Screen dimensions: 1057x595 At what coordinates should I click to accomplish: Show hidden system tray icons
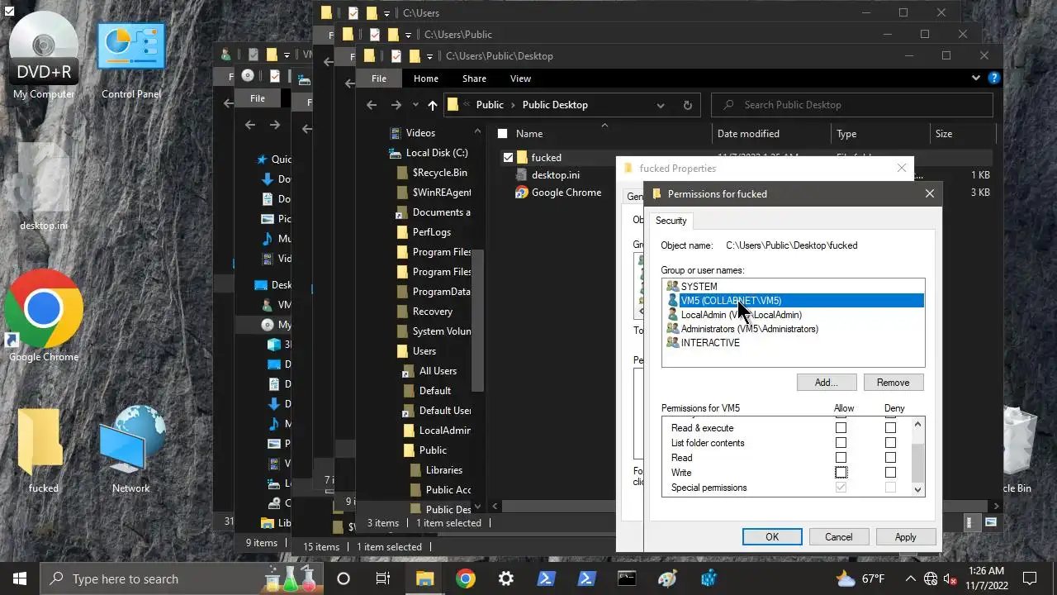click(x=911, y=578)
